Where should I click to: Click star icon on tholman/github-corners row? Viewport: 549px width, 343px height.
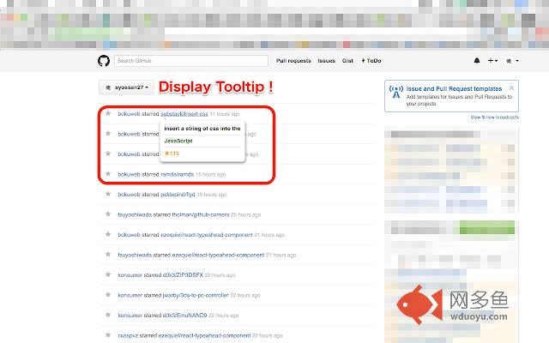[108, 214]
